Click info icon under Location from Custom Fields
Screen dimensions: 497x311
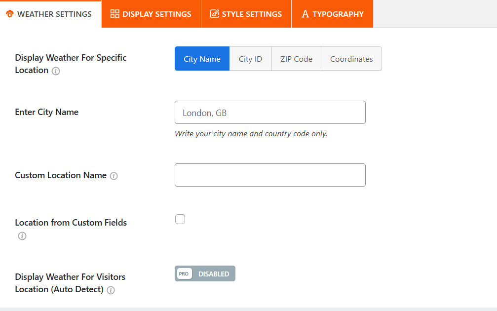pos(22,236)
